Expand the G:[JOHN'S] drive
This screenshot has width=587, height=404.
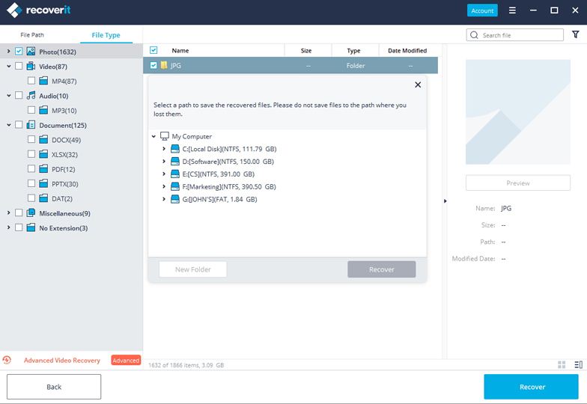tap(163, 199)
